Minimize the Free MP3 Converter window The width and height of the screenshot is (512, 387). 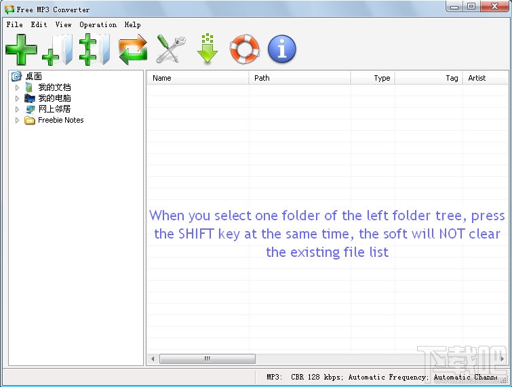coord(454,7)
